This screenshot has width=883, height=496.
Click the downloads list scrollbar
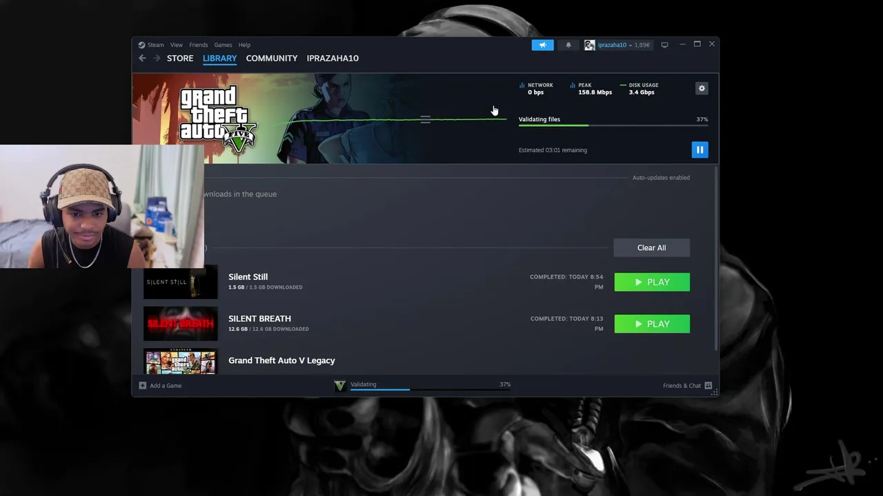tap(715, 258)
